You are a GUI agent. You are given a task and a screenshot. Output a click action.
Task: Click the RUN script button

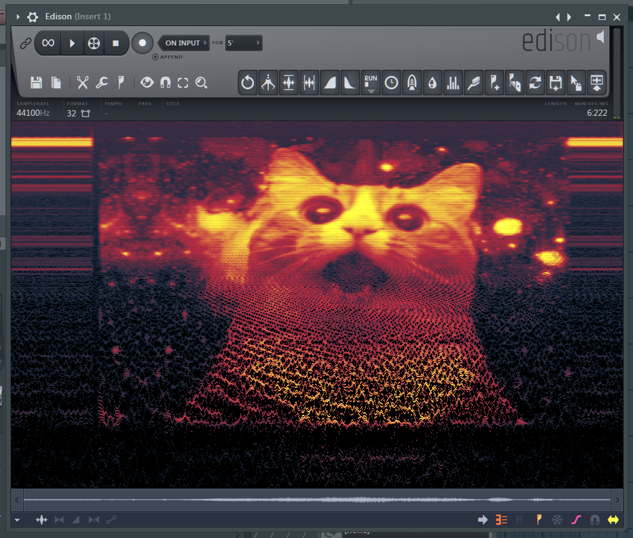370,83
